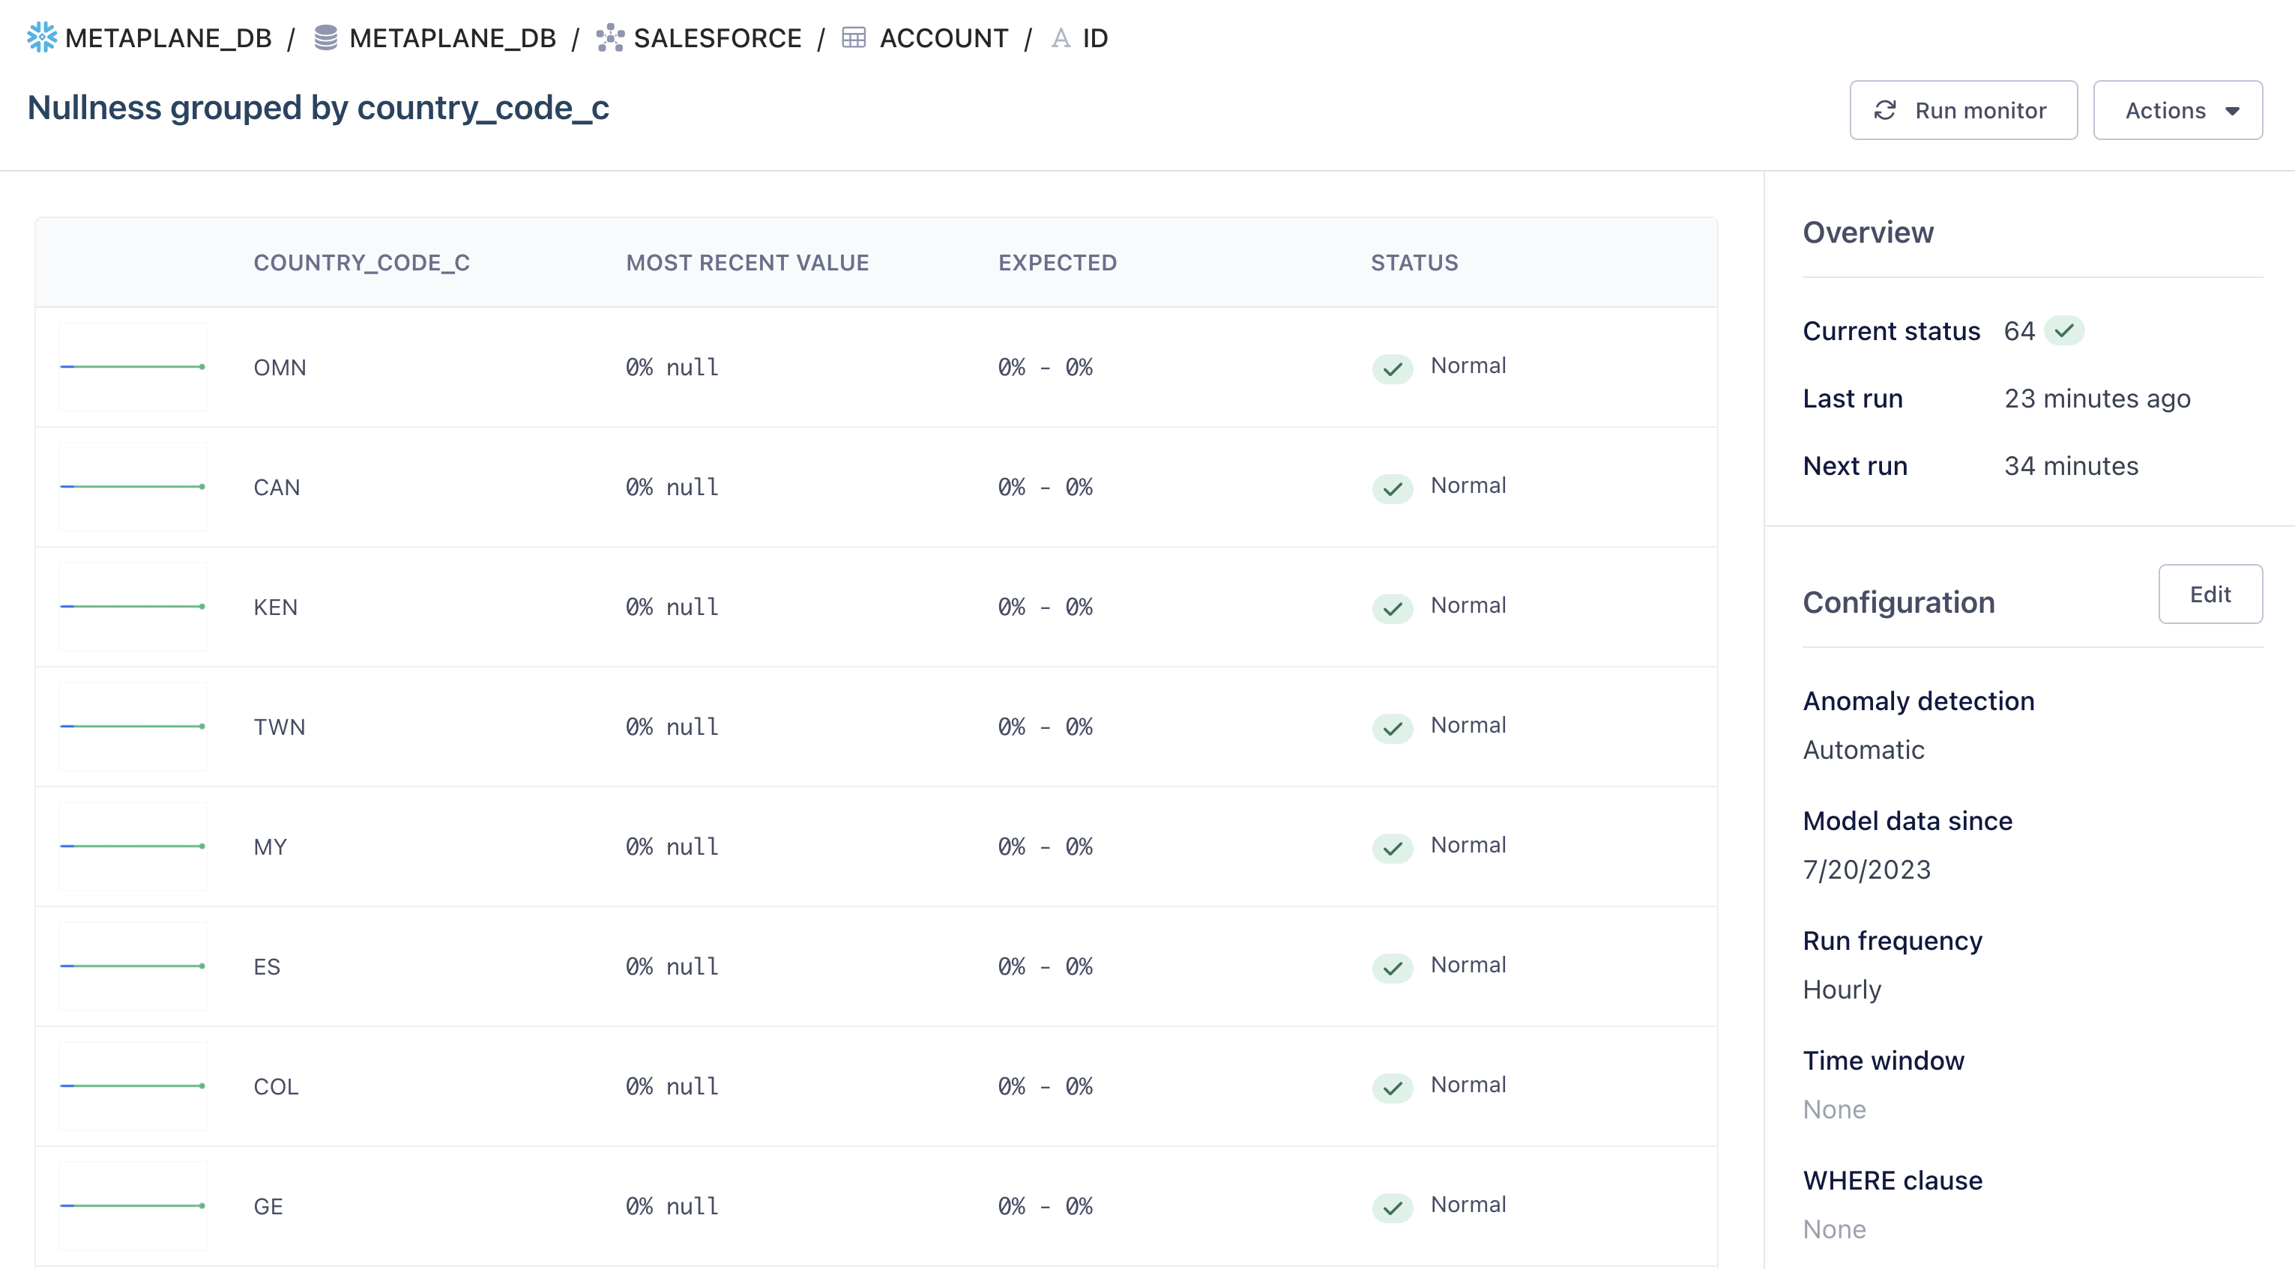
Task: Click the Edit configuration button
Action: (x=2210, y=594)
